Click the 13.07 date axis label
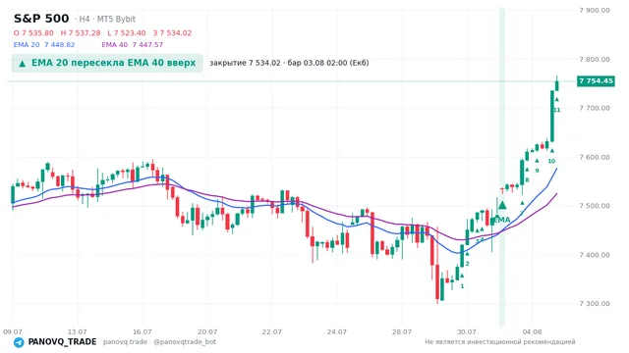629x353 pixels. (x=78, y=331)
